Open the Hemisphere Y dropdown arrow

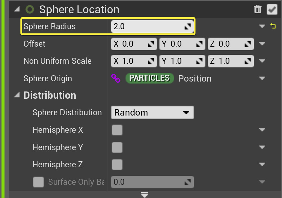[x=262, y=147]
